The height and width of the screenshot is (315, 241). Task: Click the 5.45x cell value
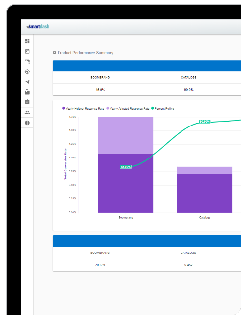pyautogui.click(x=188, y=265)
